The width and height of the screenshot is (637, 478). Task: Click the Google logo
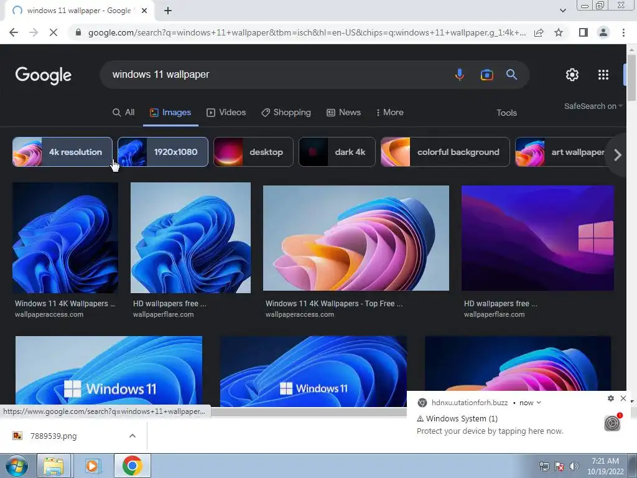43,75
